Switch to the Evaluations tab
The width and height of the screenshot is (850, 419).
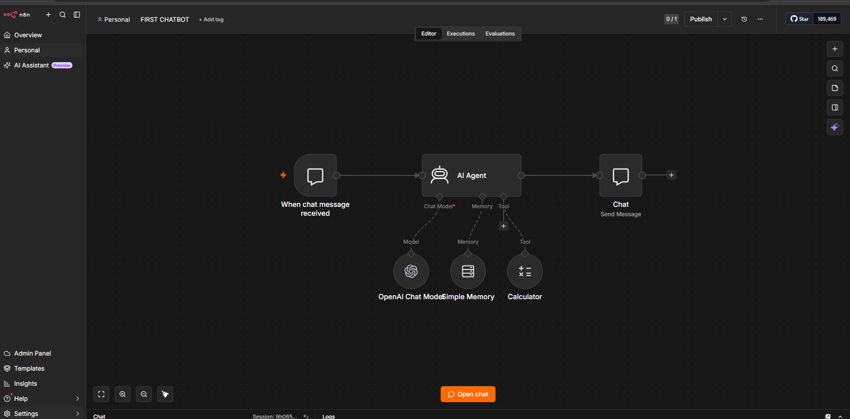click(x=500, y=34)
